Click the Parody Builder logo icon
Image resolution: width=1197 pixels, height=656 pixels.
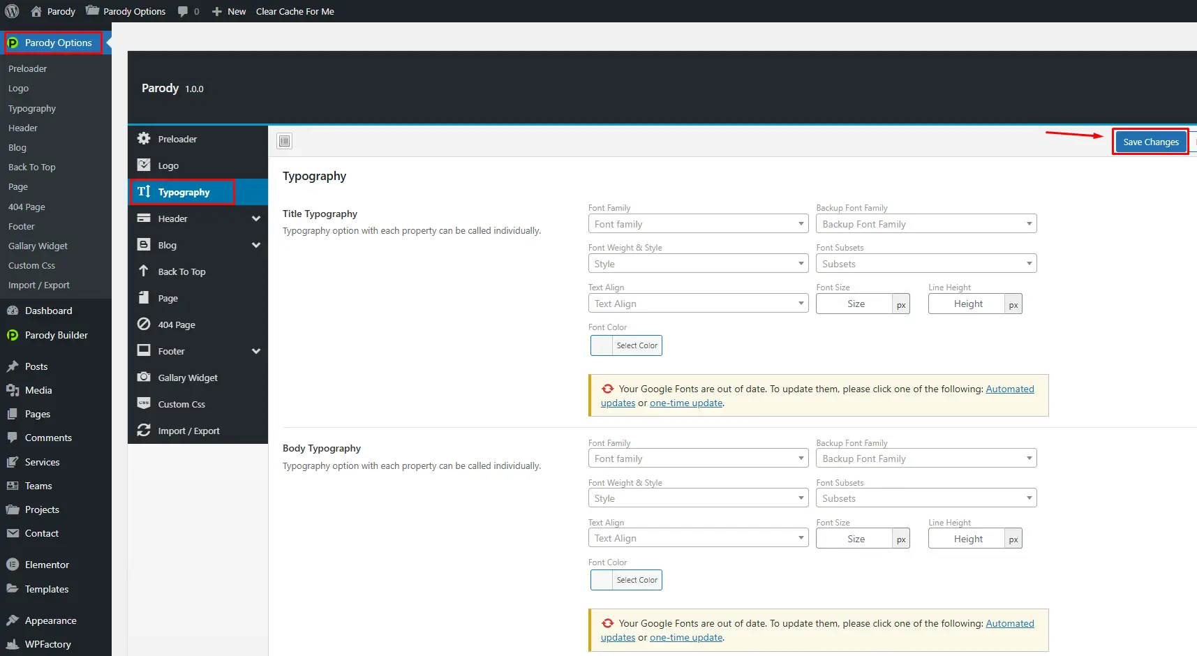click(x=13, y=335)
